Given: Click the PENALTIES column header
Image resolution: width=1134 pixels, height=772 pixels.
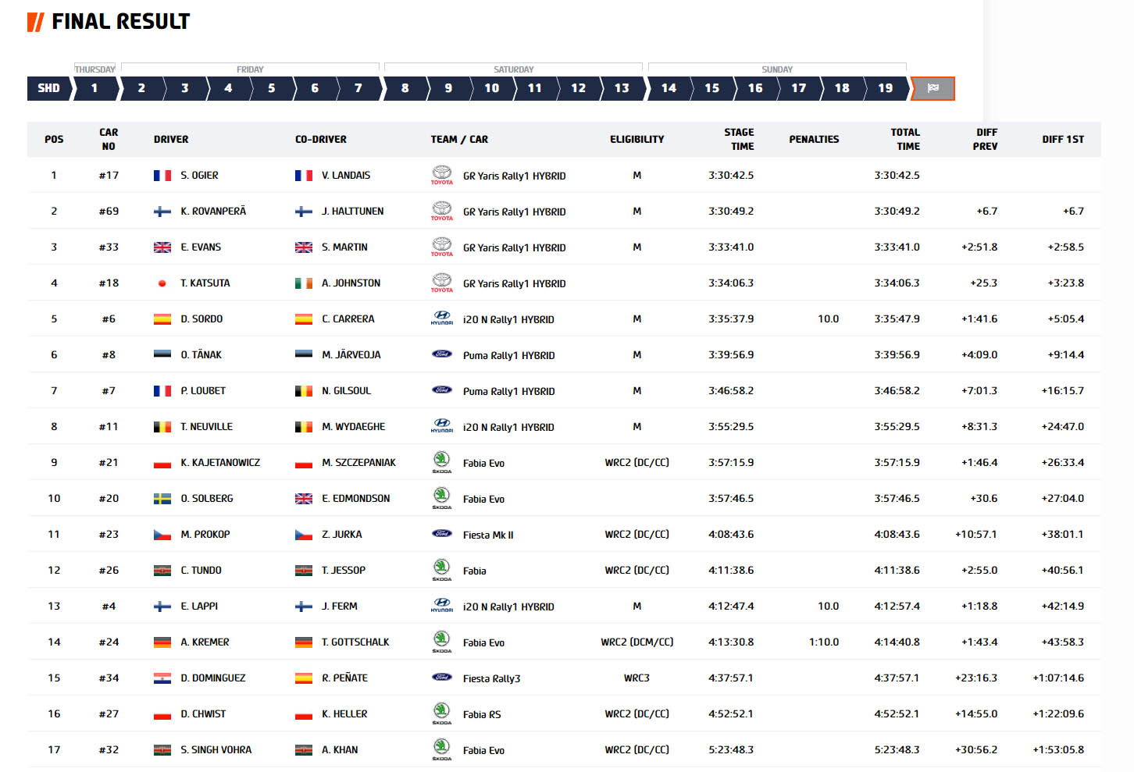Looking at the screenshot, I should pyautogui.click(x=814, y=140).
